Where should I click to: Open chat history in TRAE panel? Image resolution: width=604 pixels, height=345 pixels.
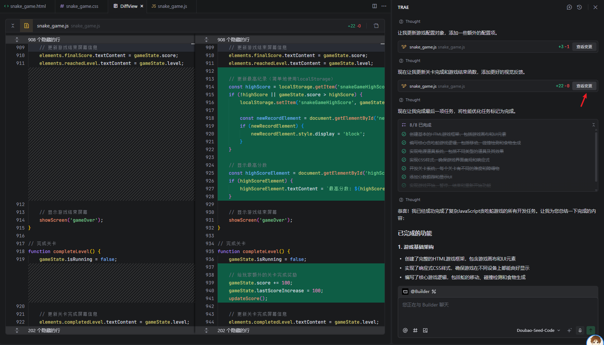pos(579,7)
